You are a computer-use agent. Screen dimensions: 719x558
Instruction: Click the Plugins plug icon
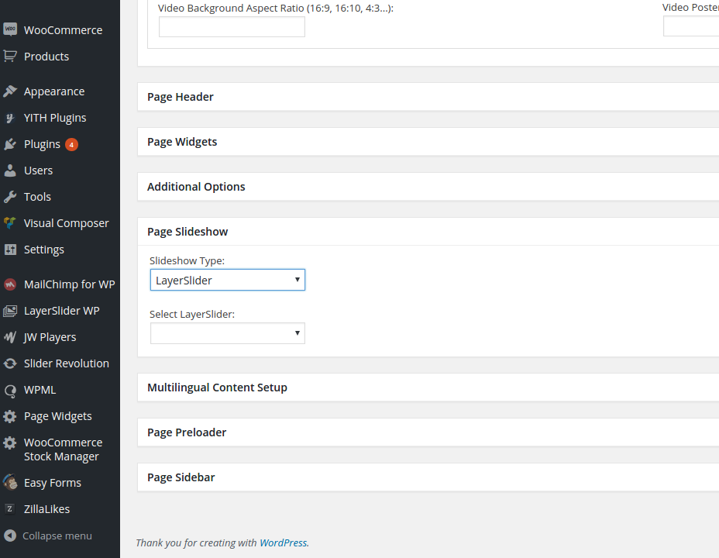click(x=10, y=144)
